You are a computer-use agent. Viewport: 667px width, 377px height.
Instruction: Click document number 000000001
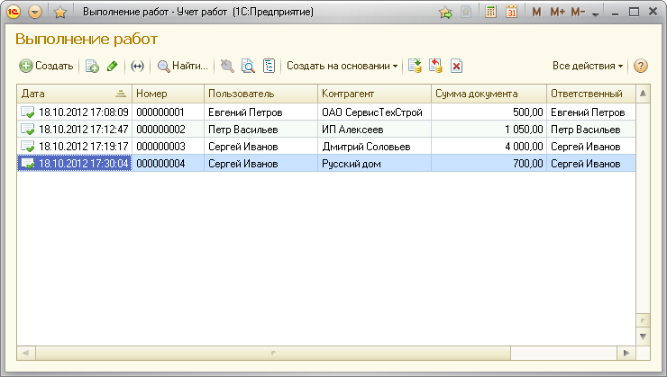(160, 112)
